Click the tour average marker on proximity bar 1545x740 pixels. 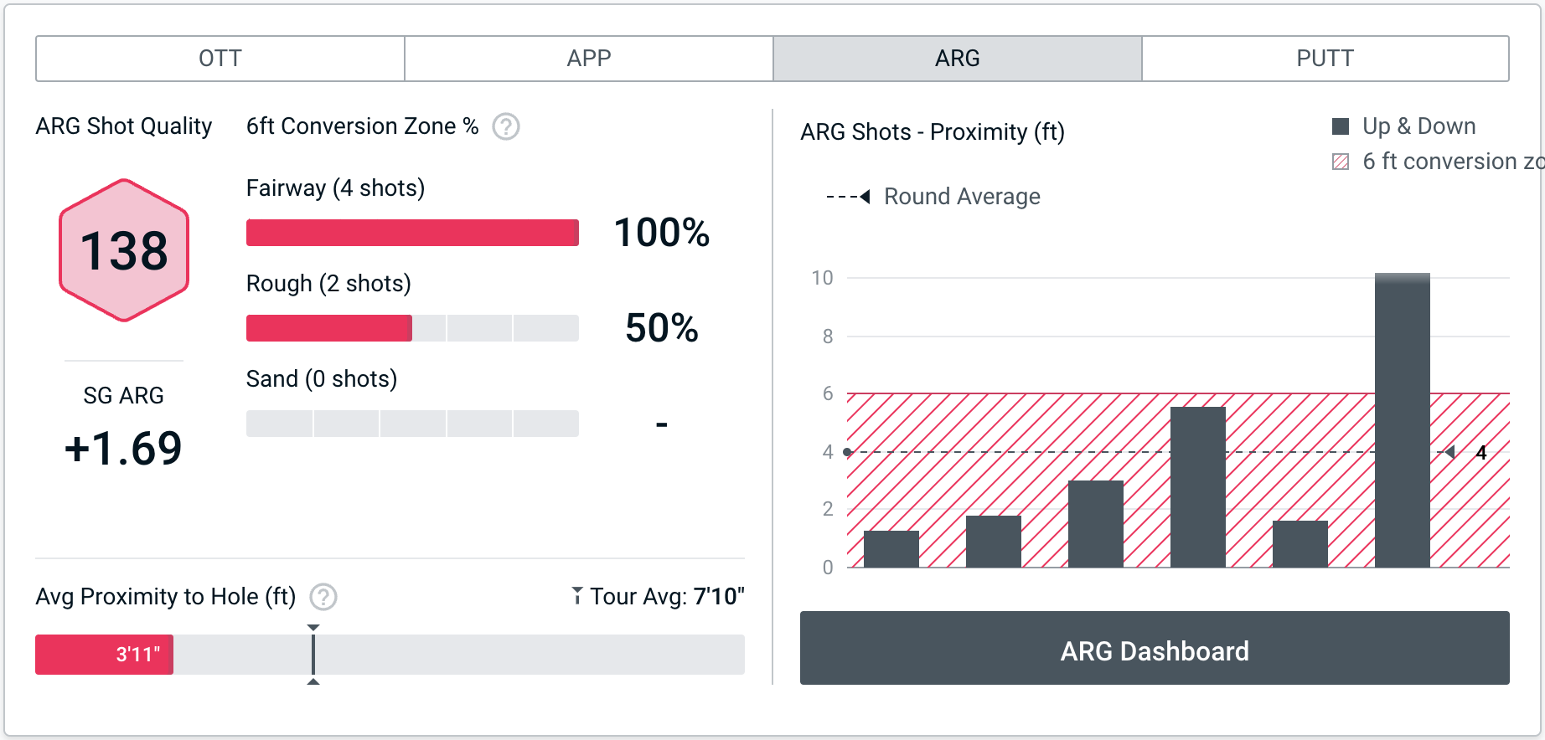[313, 655]
